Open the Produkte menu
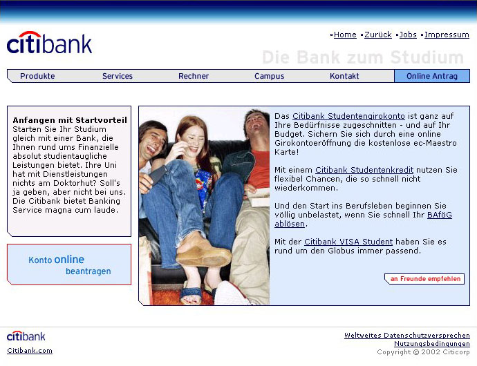The width and height of the screenshot is (477, 366). click(x=37, y=76)
